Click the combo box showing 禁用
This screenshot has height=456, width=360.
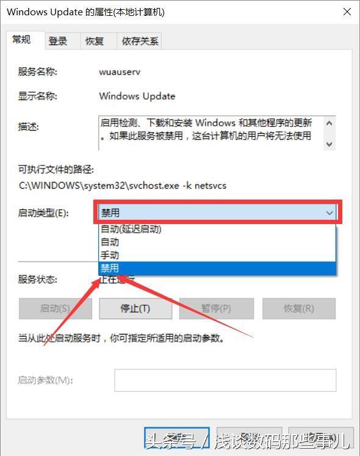217,213
